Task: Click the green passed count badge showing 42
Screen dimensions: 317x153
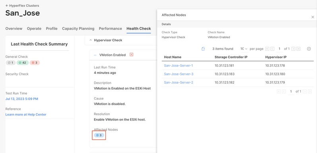Action: 23,63
